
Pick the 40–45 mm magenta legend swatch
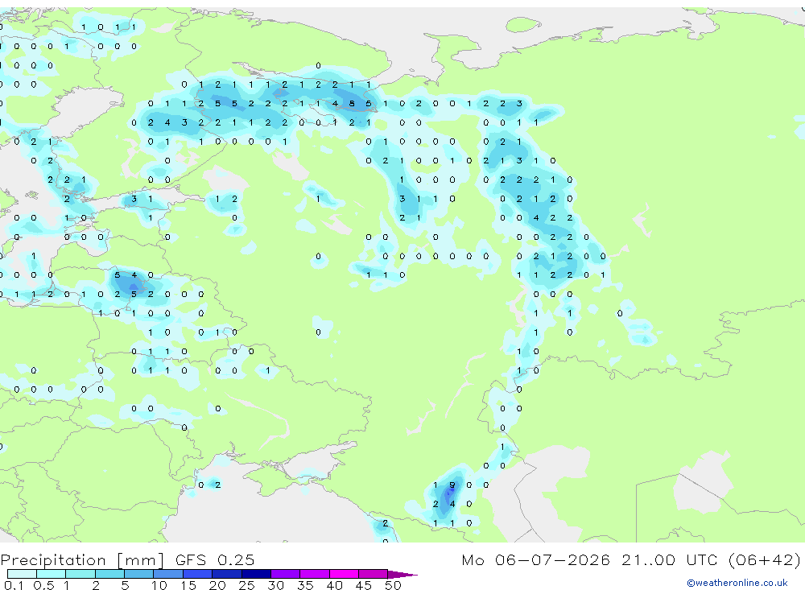click(344, 574)
